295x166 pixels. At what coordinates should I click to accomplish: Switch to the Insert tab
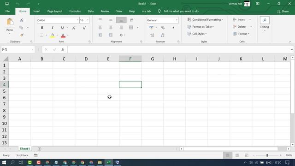point(37,11)
